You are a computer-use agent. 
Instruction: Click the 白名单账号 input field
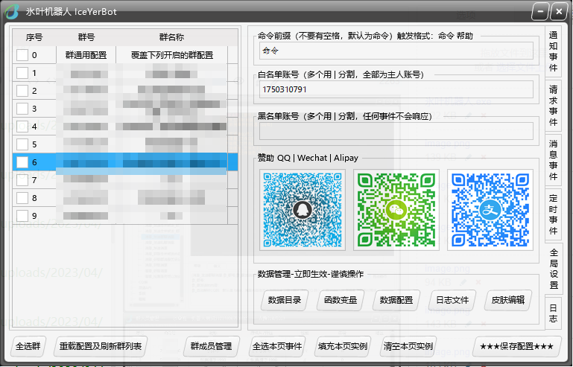(396, 89)
